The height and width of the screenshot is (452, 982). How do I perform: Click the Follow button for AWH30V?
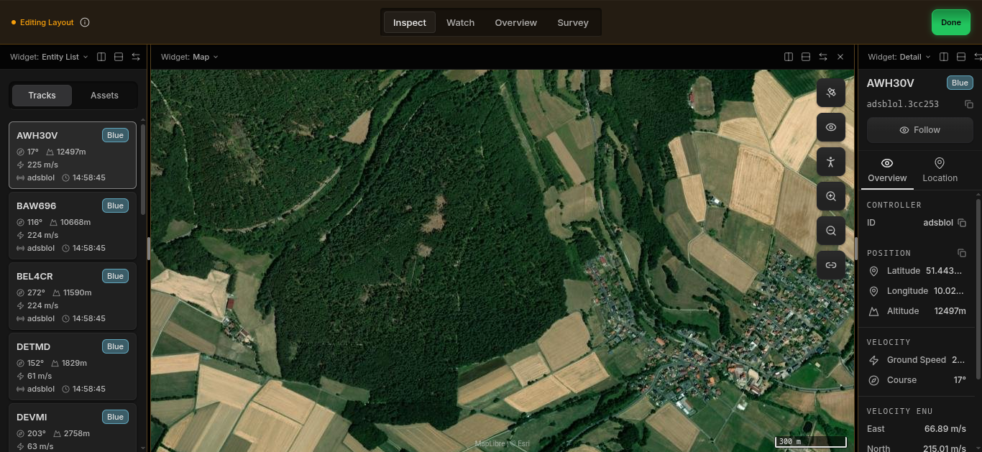[x=919, y=130]
